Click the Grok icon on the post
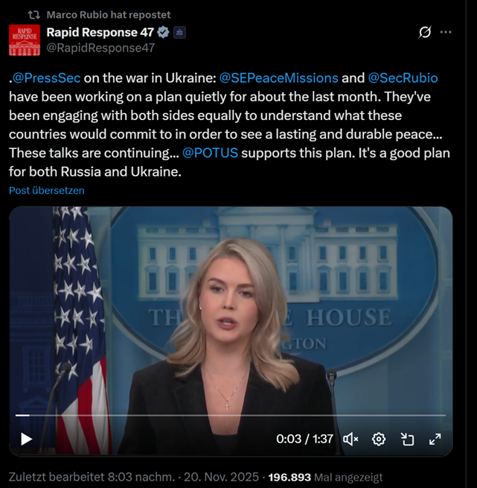The image size is (477, 488). point(425,32)
